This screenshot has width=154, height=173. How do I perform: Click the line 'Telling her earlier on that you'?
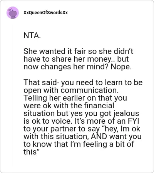pyautogui.click(x=75, y=98)
